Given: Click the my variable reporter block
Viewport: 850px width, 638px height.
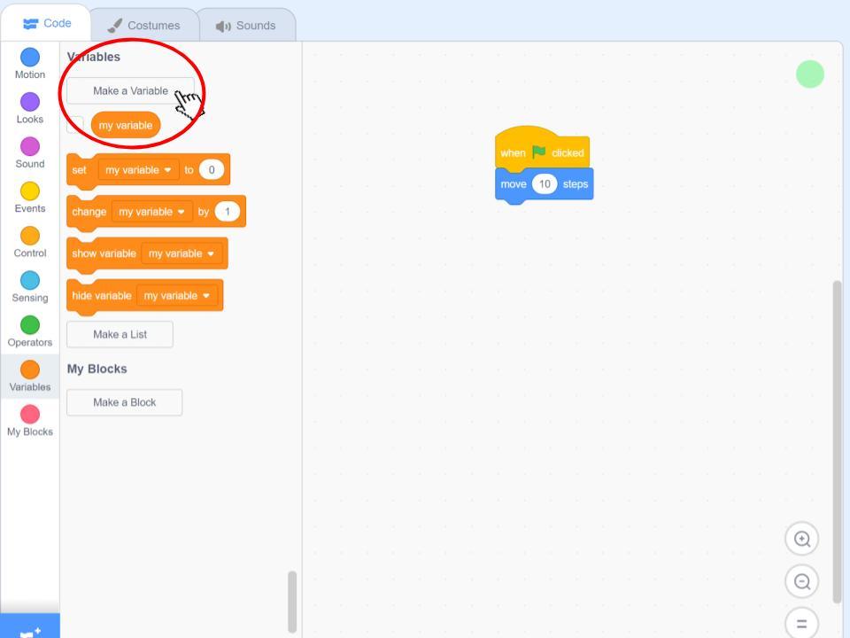Looking at the screenshot, I should coord(126,125).
